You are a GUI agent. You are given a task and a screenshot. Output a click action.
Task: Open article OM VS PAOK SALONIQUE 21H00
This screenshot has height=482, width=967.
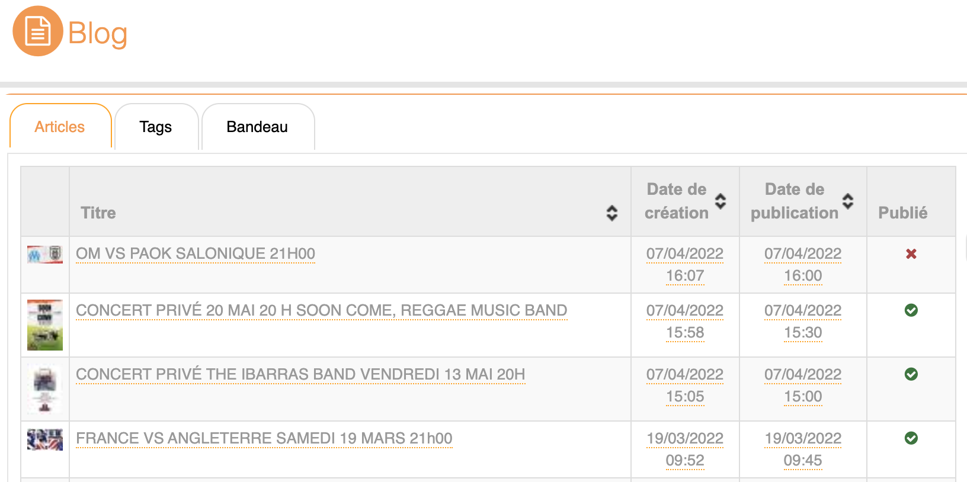click(196, 254)
